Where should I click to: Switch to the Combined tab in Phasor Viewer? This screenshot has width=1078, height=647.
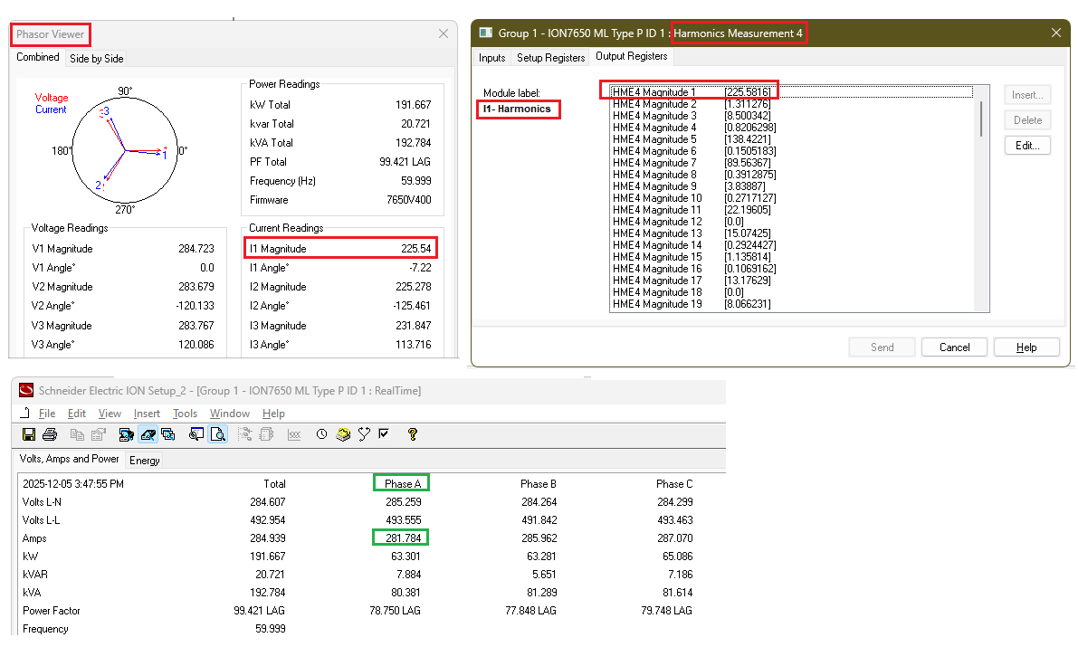click(38, 57)
